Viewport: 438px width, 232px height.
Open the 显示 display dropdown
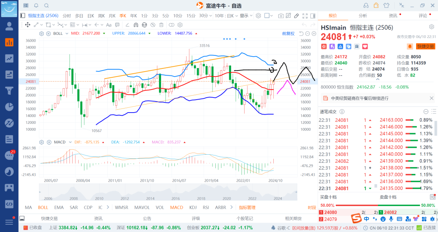coord(245,16)
